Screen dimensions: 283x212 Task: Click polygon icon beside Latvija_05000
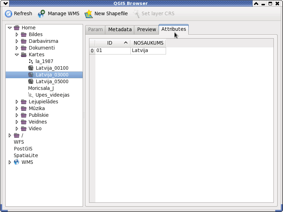click(31, 81)
